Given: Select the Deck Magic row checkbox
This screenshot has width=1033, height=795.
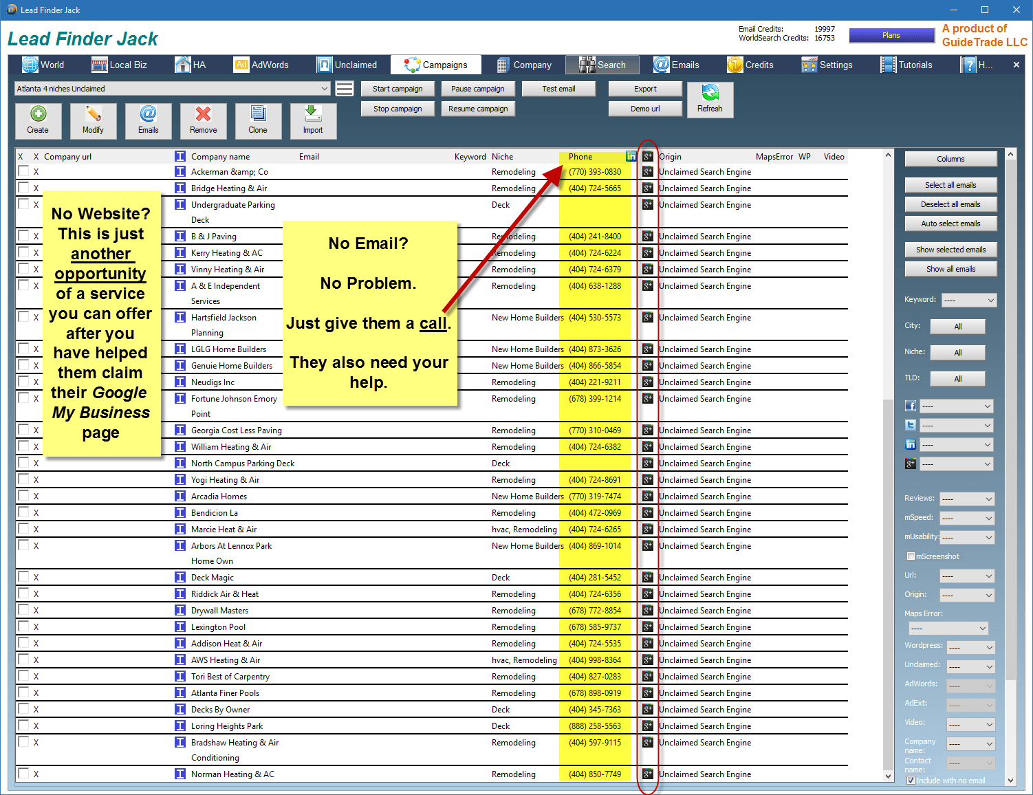Looking at the screenshot, I should 23,577.
